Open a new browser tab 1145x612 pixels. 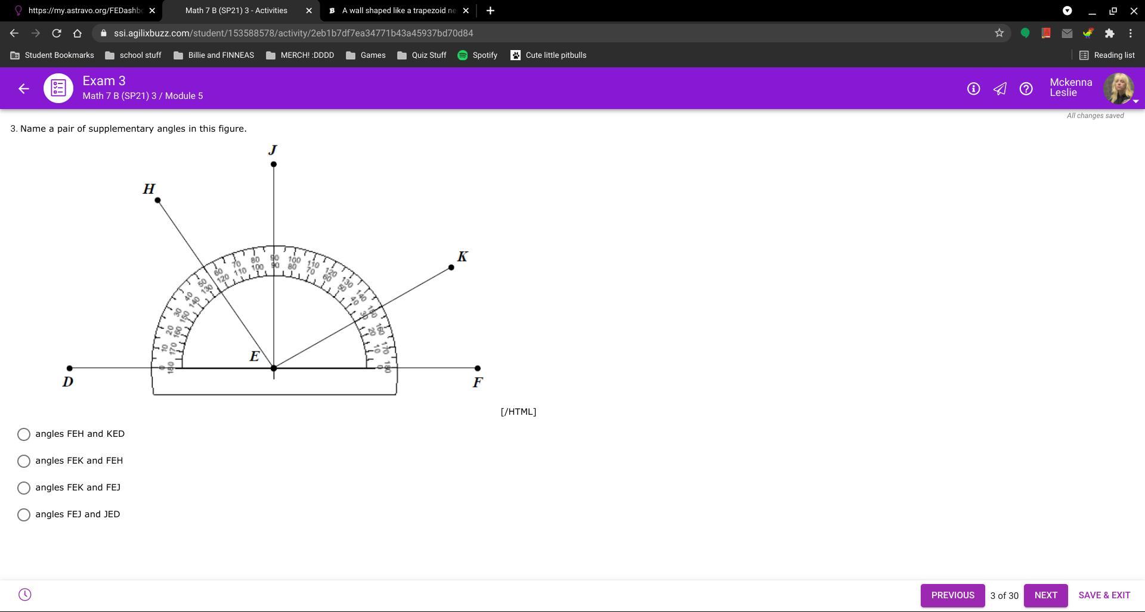click(490, 11)
